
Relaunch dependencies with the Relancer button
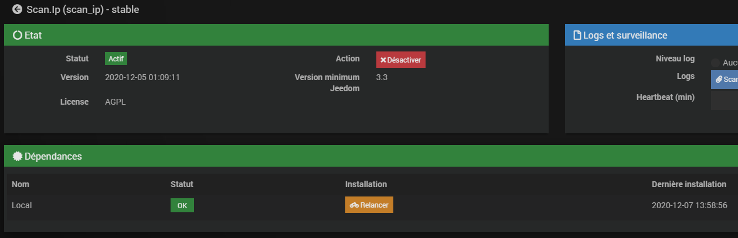[369, 205]
